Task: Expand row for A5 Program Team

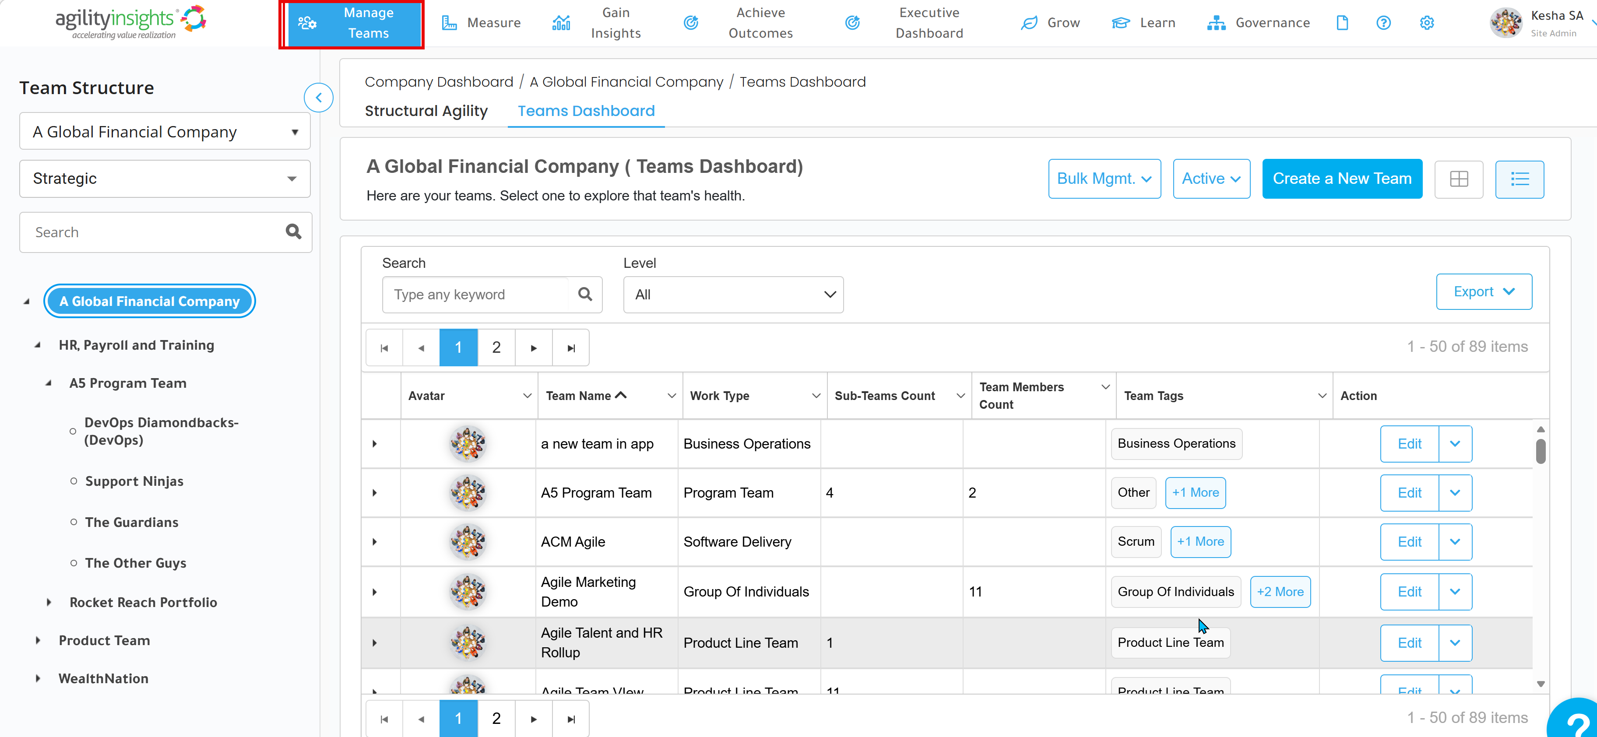Action: (x=374, y=493)
